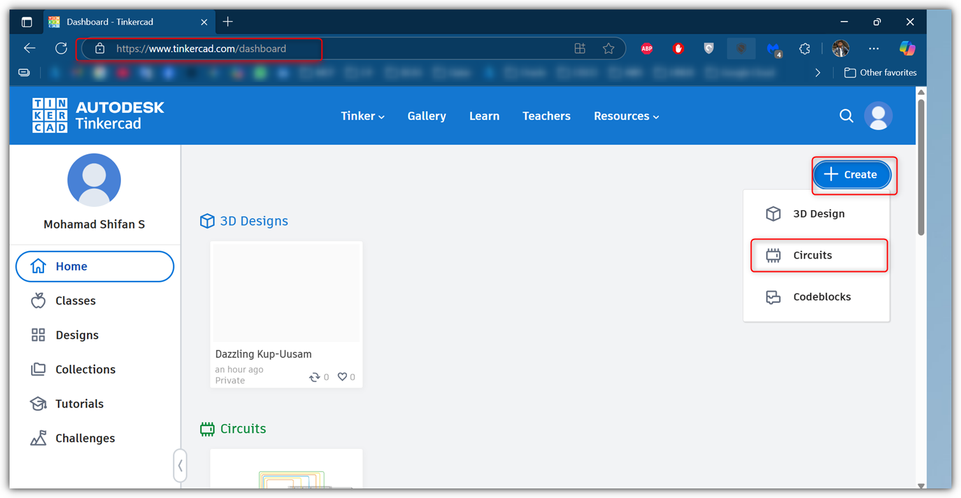Screen dimensions: 961x498
Task: Open the user profile avatar in header
Action: coord(878,116)
